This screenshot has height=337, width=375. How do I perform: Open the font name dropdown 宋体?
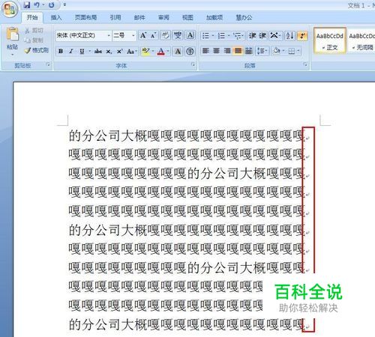point(109,36)
